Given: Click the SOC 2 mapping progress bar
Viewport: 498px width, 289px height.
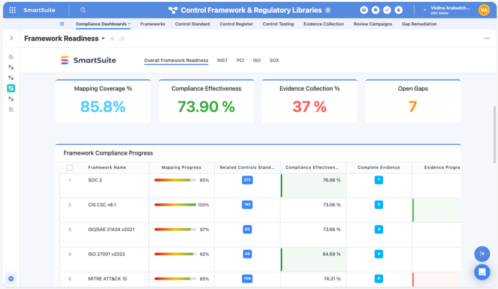Looking at the screenshot, I should pos(175,180).
